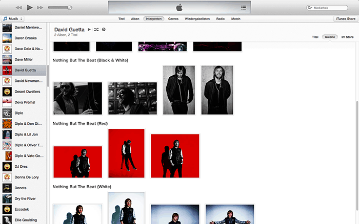Select David Guetta in sidebar
Viewport: 359px width, 224px height.
click(23, 71)
